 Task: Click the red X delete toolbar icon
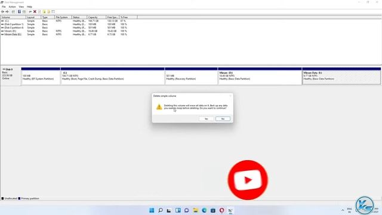pyautogui.click(x=35, y=12)
